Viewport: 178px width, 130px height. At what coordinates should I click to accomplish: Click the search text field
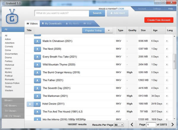point(62,13)
